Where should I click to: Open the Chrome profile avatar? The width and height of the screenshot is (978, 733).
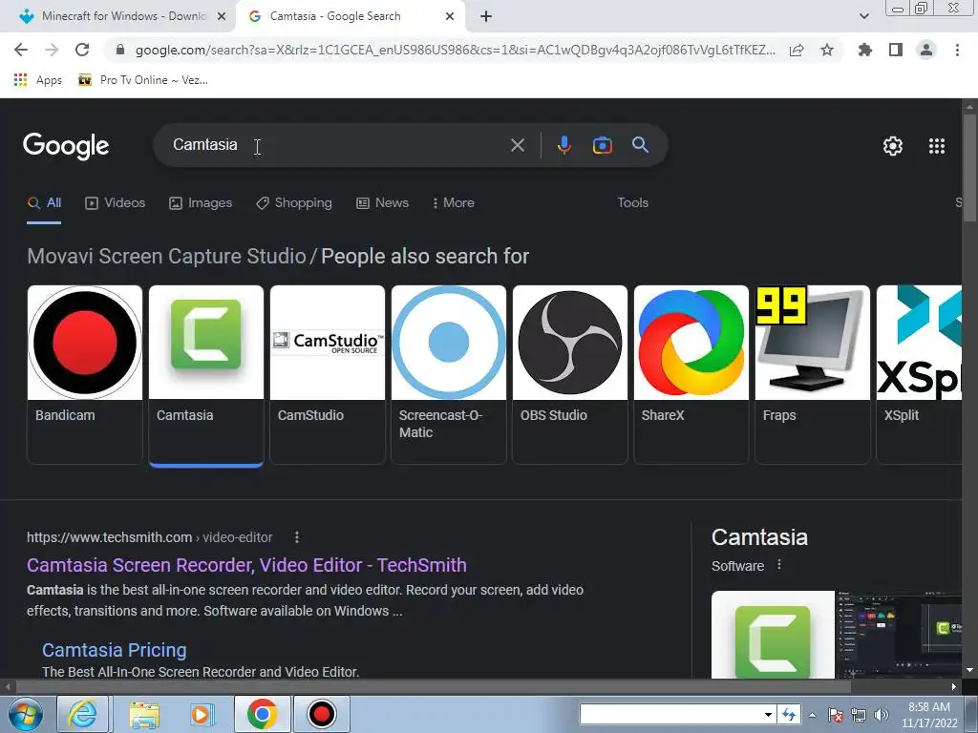coord(926,50)
